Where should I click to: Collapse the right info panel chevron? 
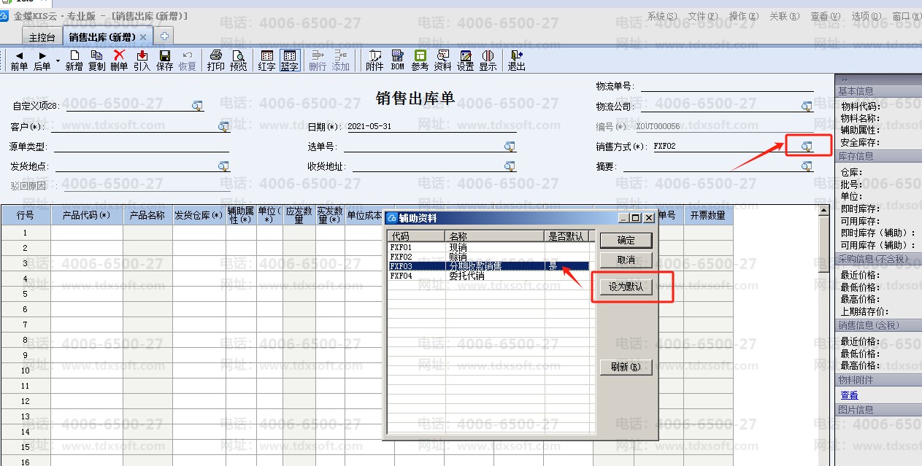(845, 79)
